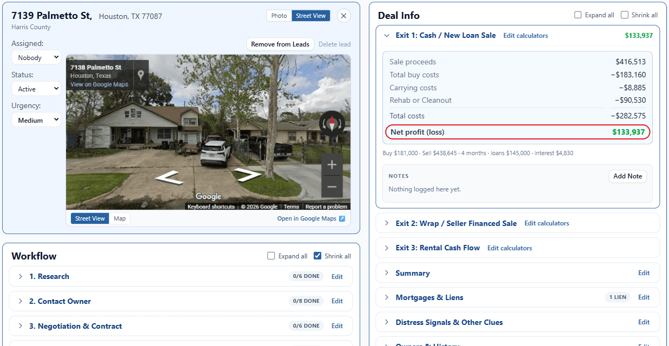The image size is (669, 346).
Task: Click the Net profit (loss) $133,937 value
Action: pos(628,132)
